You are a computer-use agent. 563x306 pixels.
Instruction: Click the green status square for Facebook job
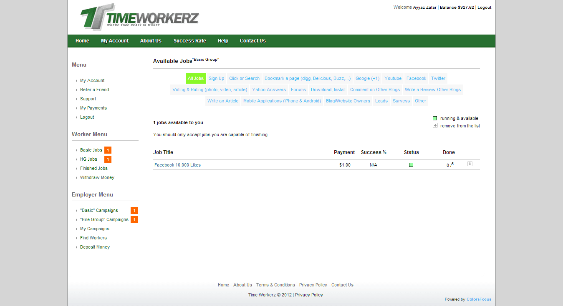411,165
